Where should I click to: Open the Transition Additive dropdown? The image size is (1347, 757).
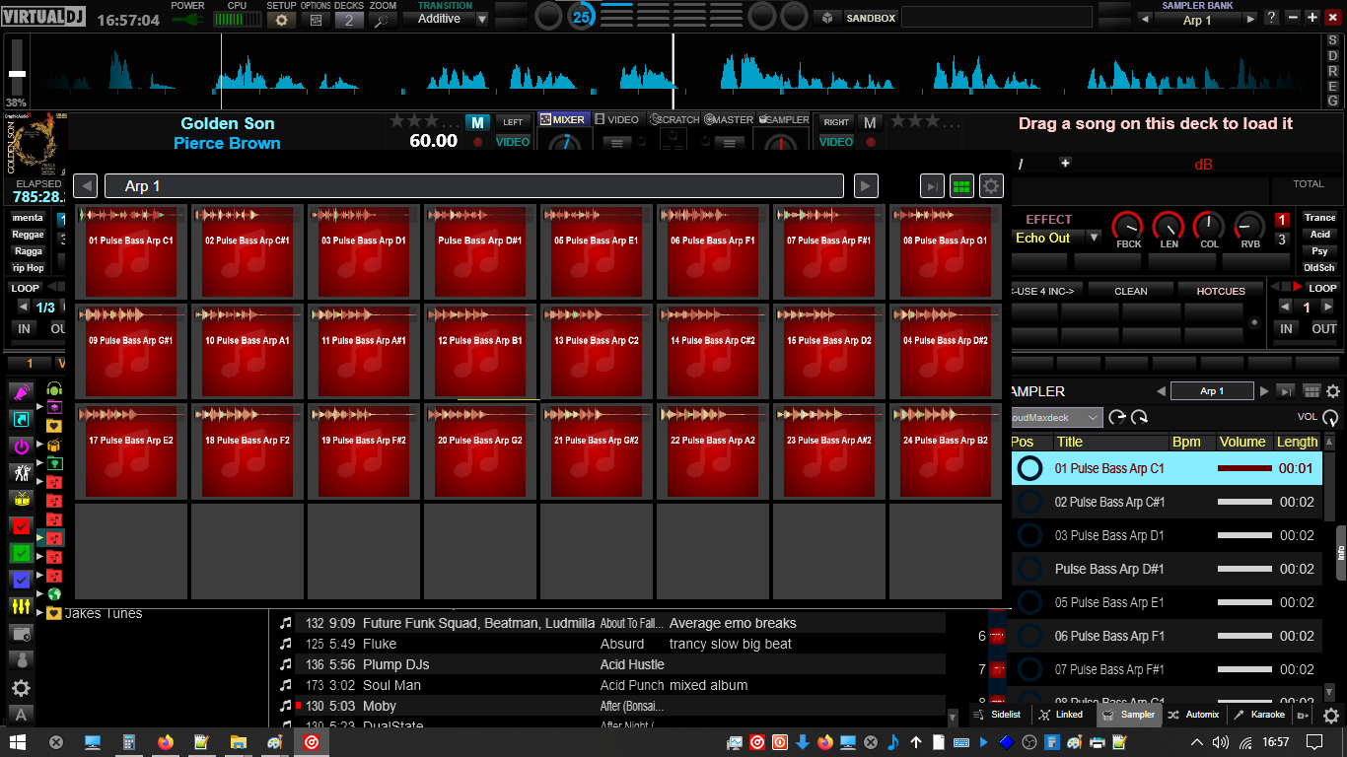coord(446,19)
